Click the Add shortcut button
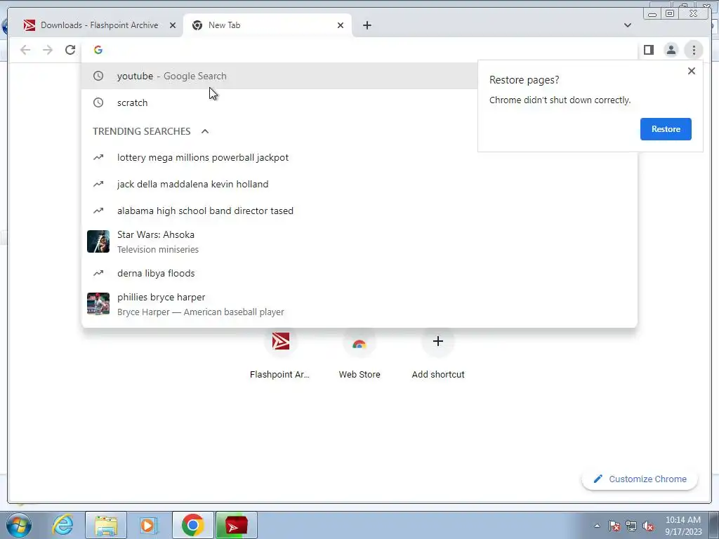Viewport: 719px width, 539px height. (x=438, y=354)
